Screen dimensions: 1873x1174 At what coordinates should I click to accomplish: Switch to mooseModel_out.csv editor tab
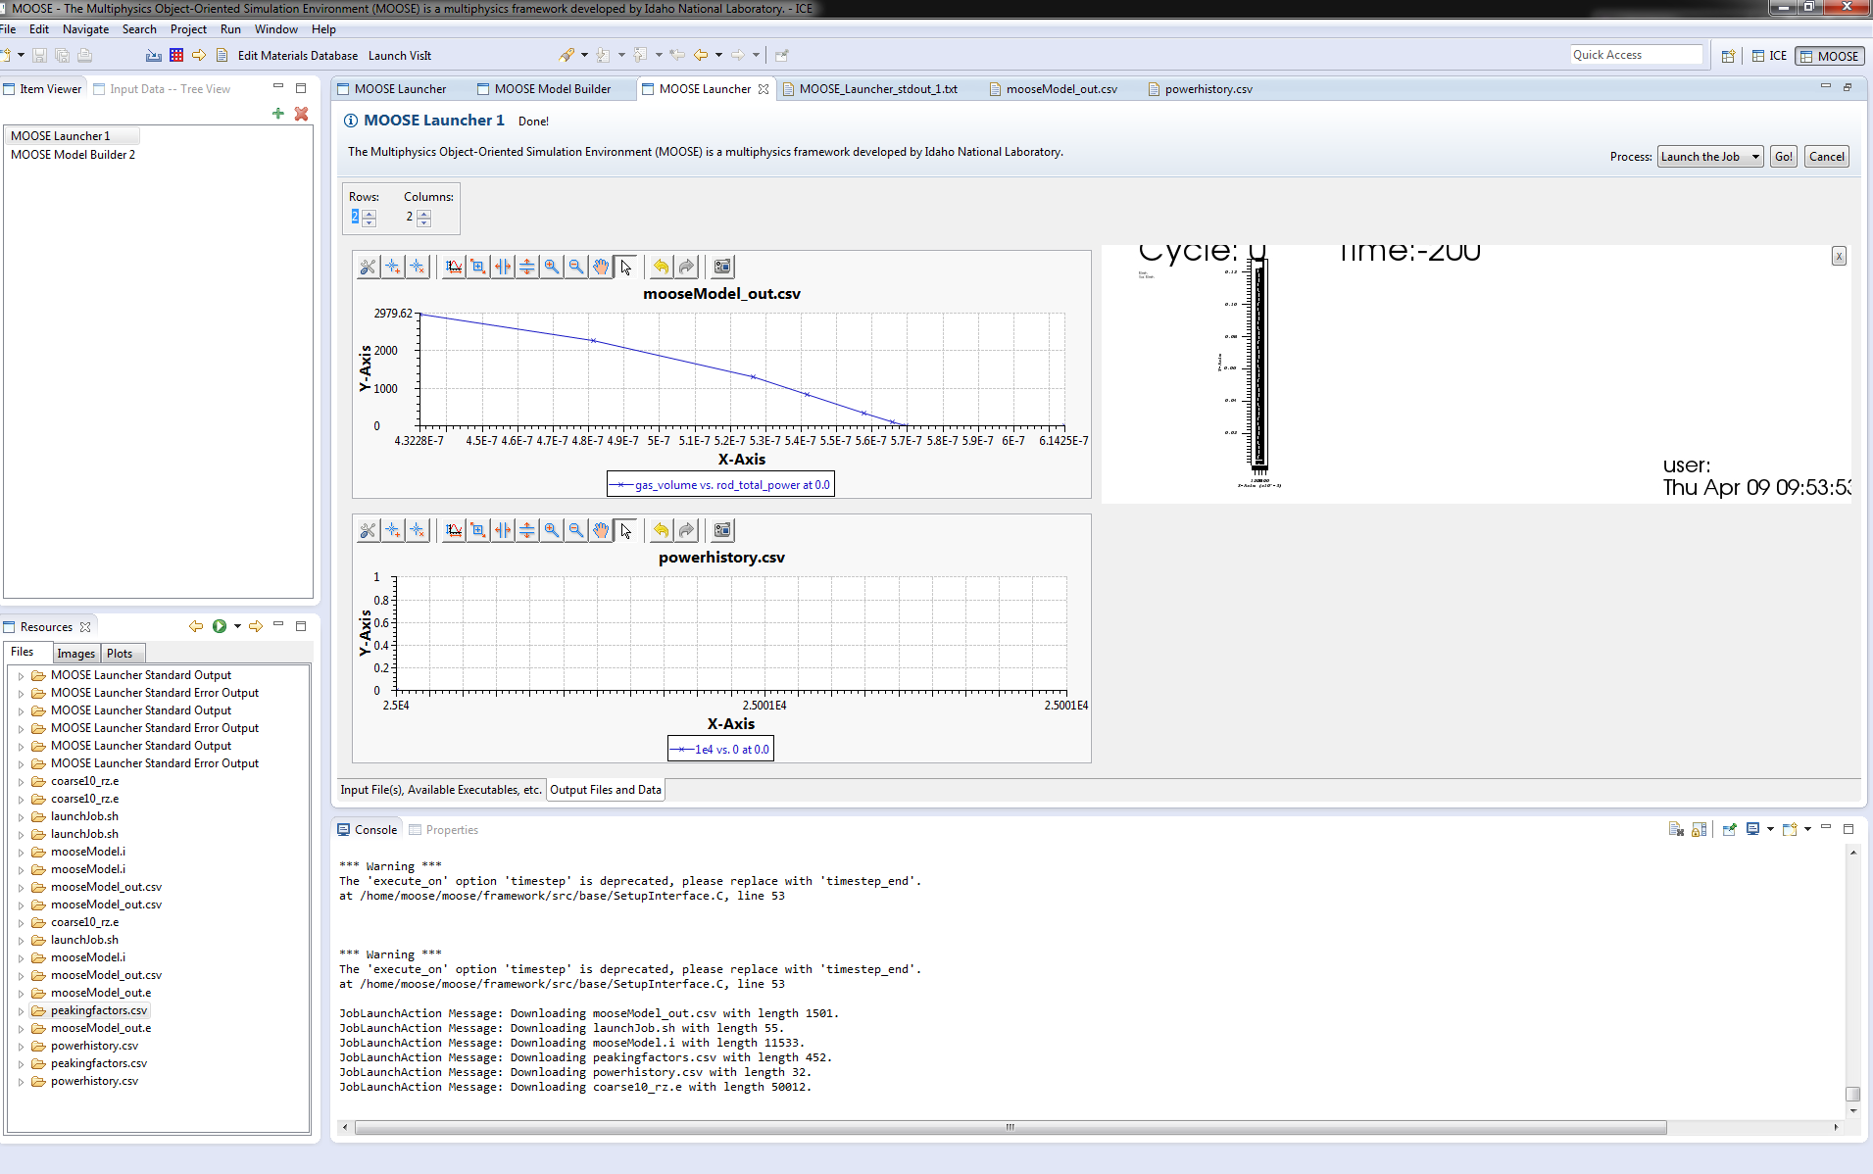point(1061,89)
